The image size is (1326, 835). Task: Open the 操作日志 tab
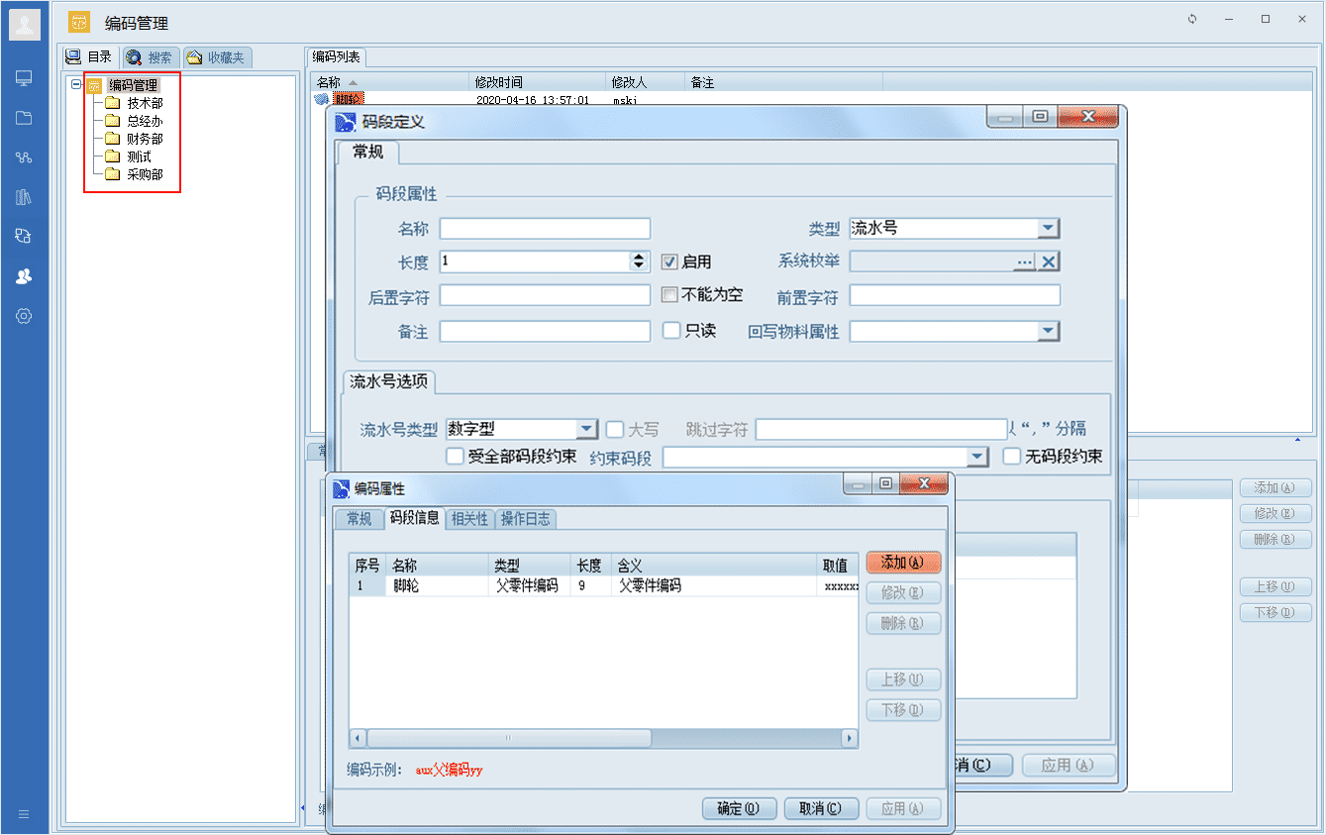tap(525, 518)
